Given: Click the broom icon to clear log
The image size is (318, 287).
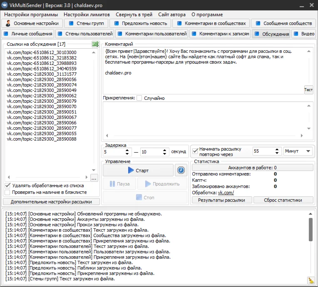Looking at the screenshot, I should tap(311, 280).
